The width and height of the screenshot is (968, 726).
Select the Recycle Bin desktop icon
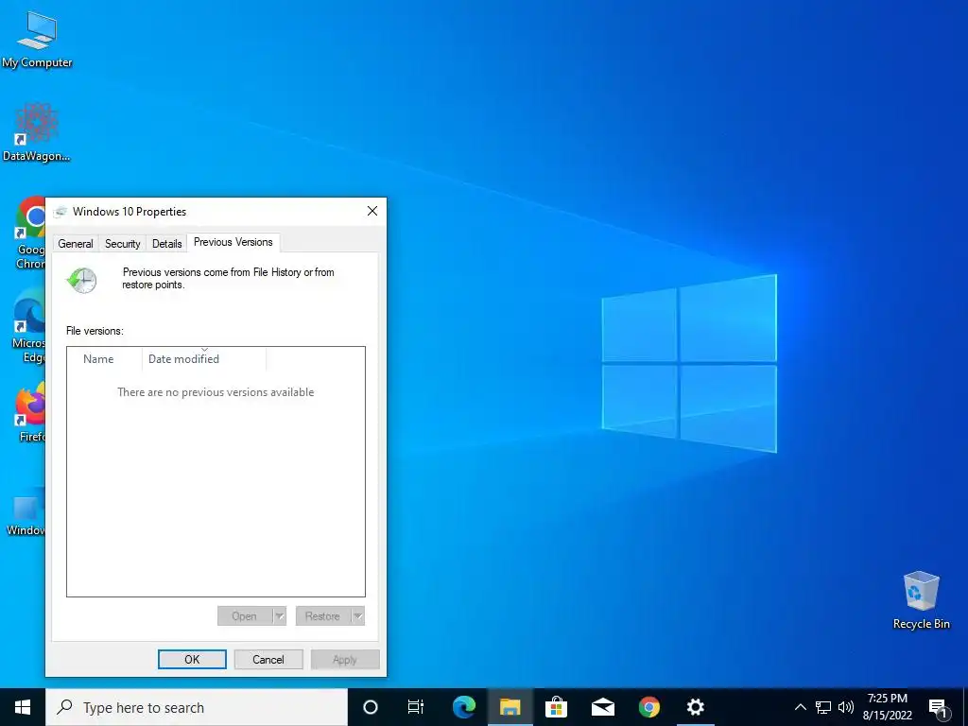(921, 599)
